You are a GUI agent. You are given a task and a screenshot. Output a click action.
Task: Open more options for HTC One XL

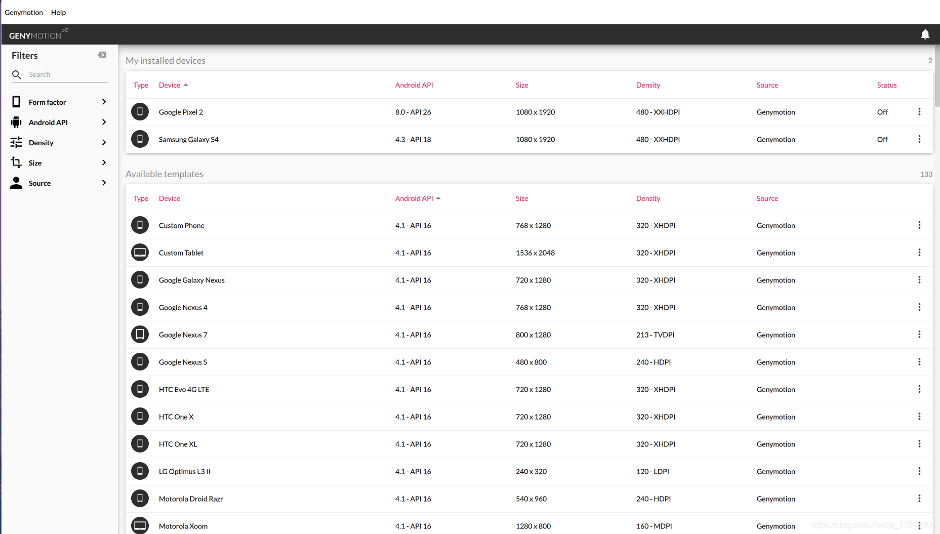919,444
